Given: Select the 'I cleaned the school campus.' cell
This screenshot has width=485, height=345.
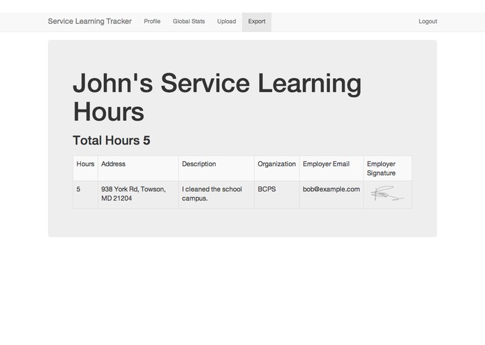Looking at the screenshot, I should point(216,195).
